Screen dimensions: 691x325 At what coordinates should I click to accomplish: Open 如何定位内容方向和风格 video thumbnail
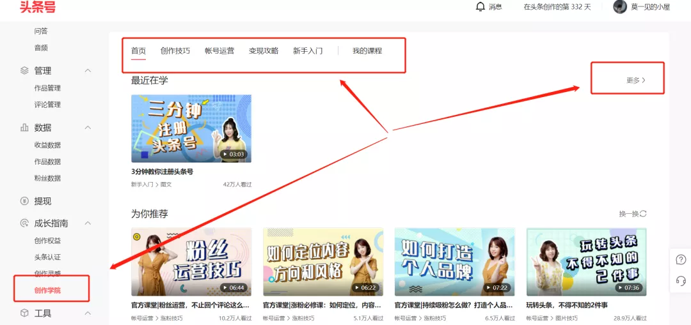pos(323,262)
